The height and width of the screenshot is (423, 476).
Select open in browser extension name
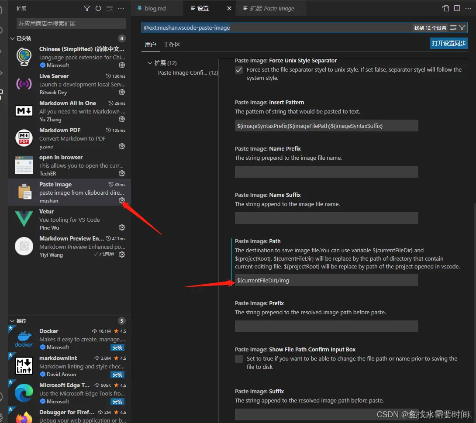tap(61, 158)
